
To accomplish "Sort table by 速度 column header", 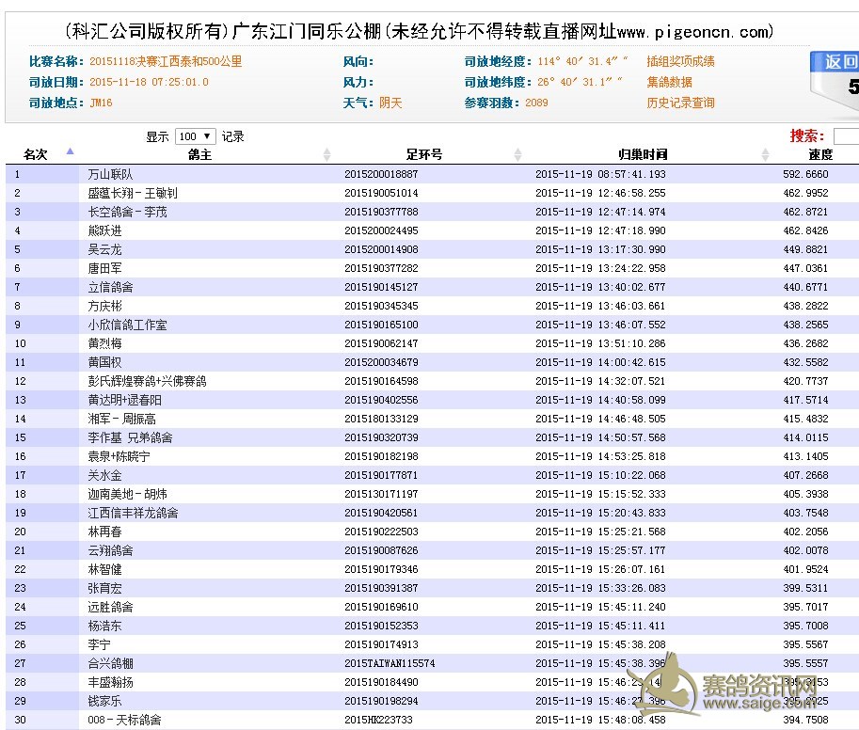I will point(819,154).
